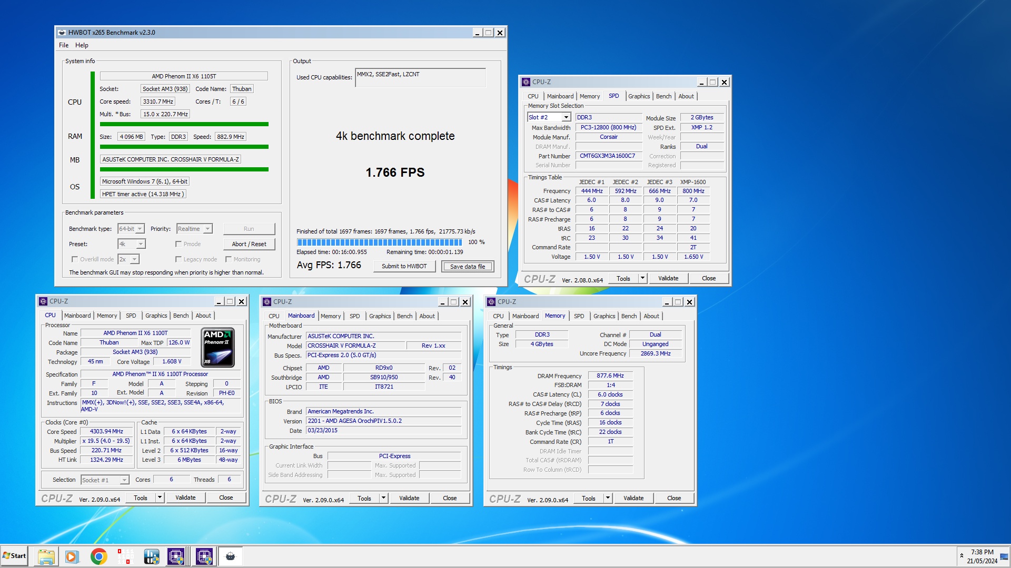Open Windows Explorer from the taskbar
1011x568 pixels.
pyautogui.click(x=46, y=556)
